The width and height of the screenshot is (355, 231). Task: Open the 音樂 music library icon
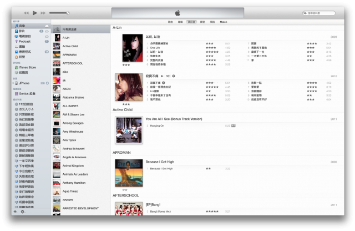point(16,26)
